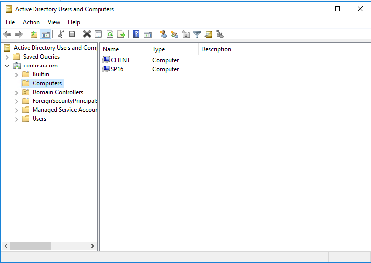Click the SP16 computer icon
The width and height of the screenshot is (371, 263).
106,69
